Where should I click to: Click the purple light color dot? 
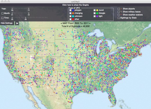tap(97, 16)
